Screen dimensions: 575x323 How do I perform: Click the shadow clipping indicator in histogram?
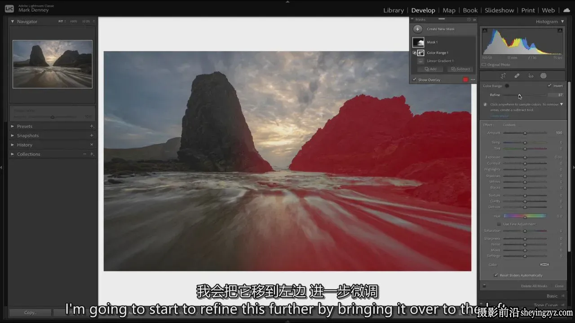[485, 31]
